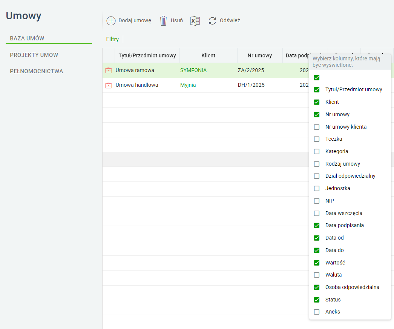Uncheck the Osoba odpowiedzialna column checkbox
The height and width of the screenshot is (329, 394).
pyautogui.click(x=317, y=287)
